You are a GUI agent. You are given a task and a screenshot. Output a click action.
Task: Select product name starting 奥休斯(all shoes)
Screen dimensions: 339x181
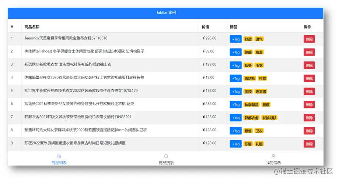[x=84, y=52]
